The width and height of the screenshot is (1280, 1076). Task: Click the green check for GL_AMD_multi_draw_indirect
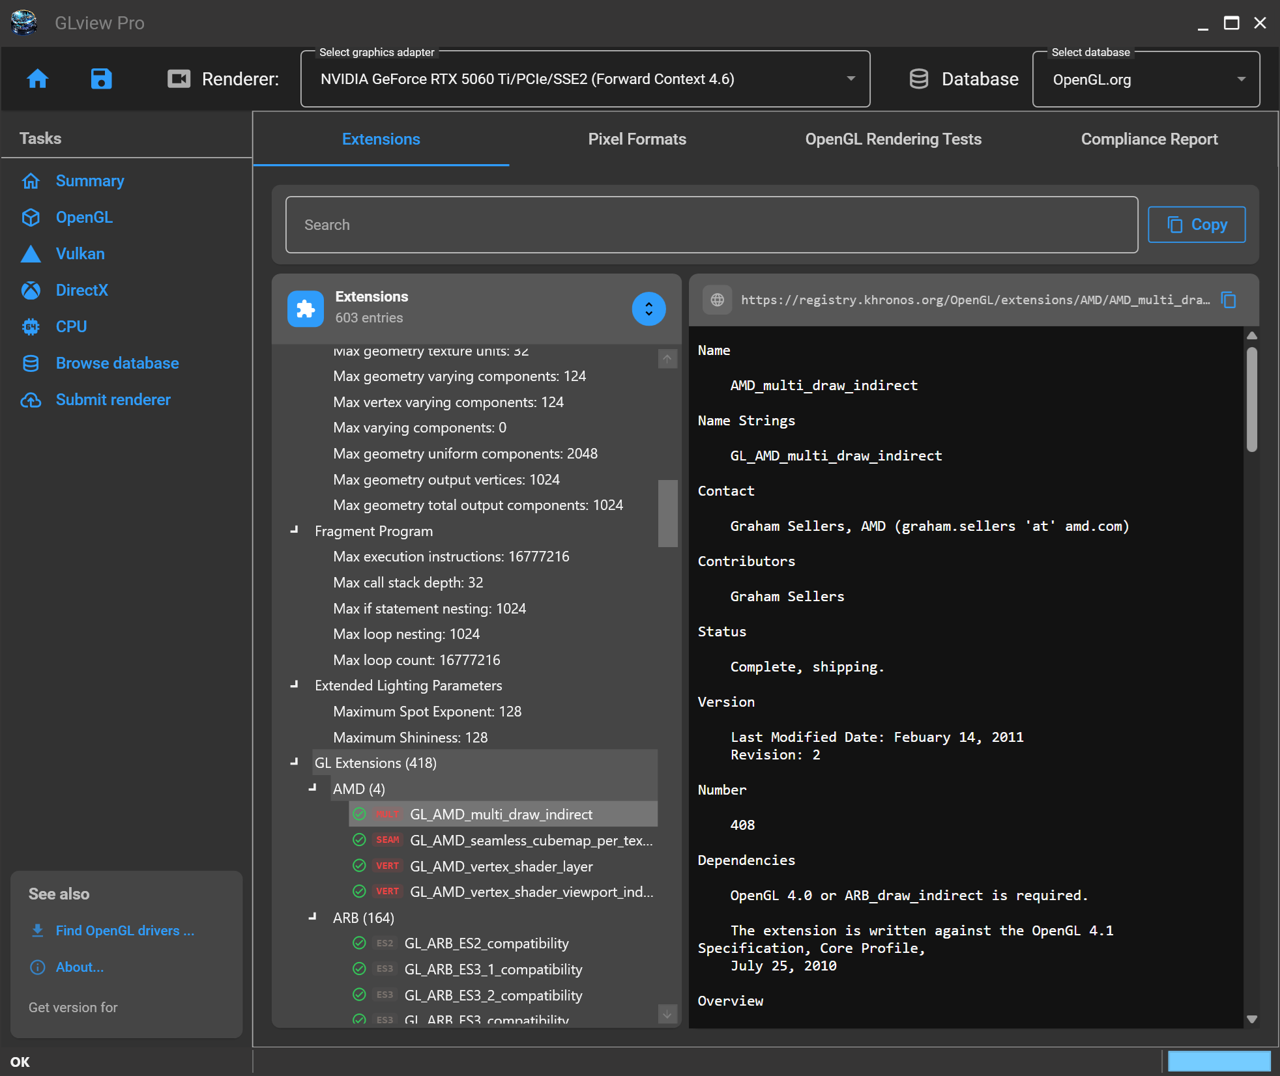pyautogui.click(x=359, y=814)
